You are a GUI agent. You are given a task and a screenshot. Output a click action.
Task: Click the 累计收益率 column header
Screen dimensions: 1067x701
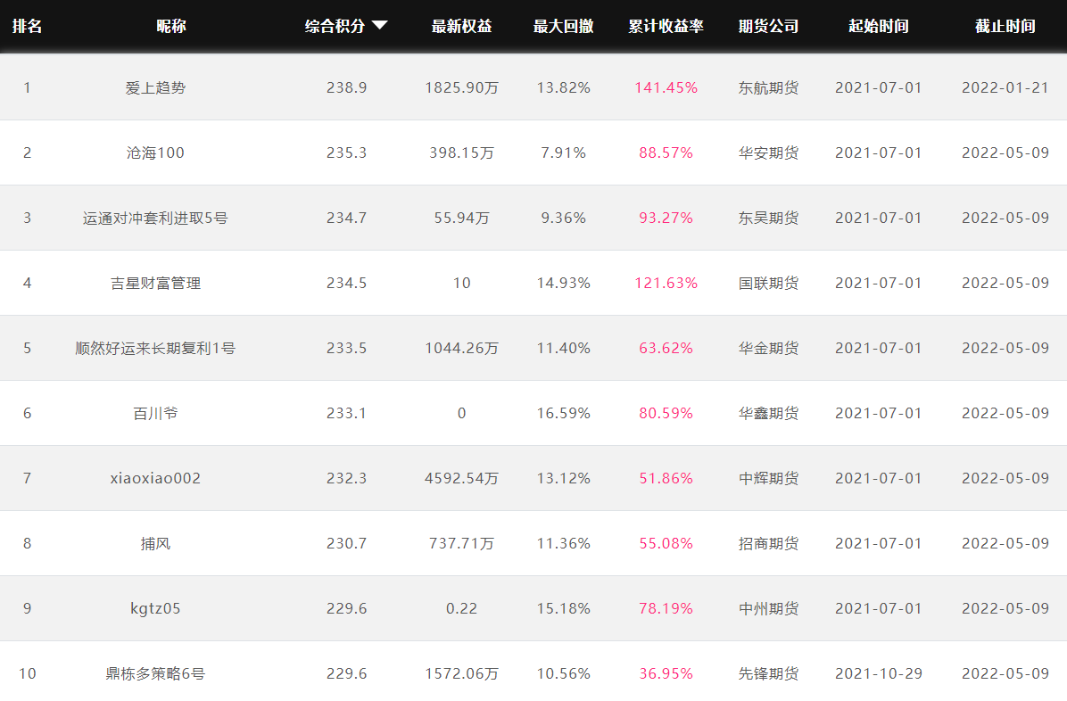666,26
